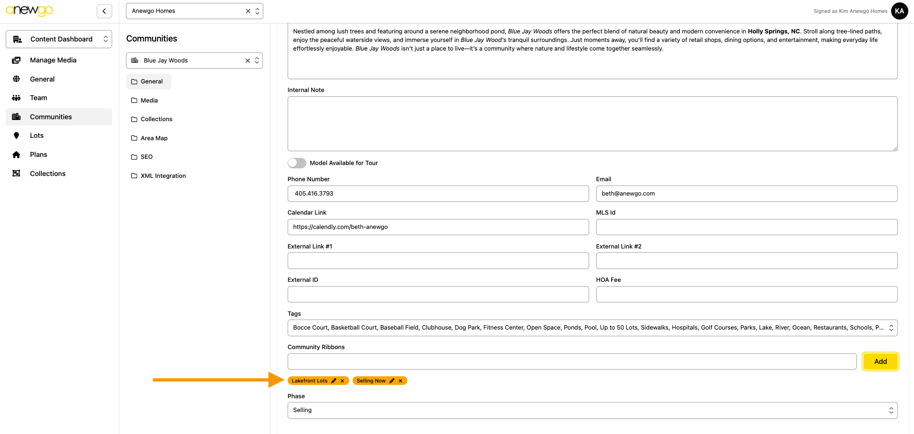Viewport: 914px width, 434px height.
Task: Select the Area Map folder
Action: pos(154,138)
